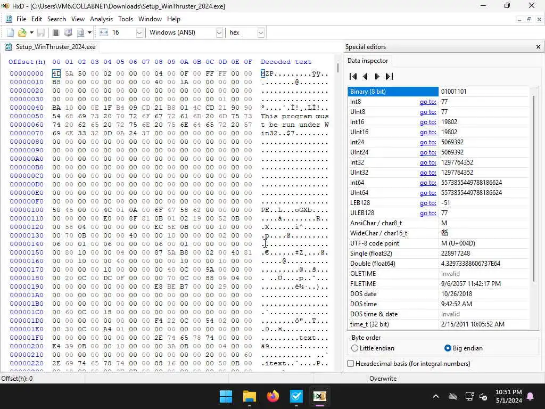The width and height of the screenshot is (545, 409).
Task: Minimize the inner document window
Action: coord(519,20)
